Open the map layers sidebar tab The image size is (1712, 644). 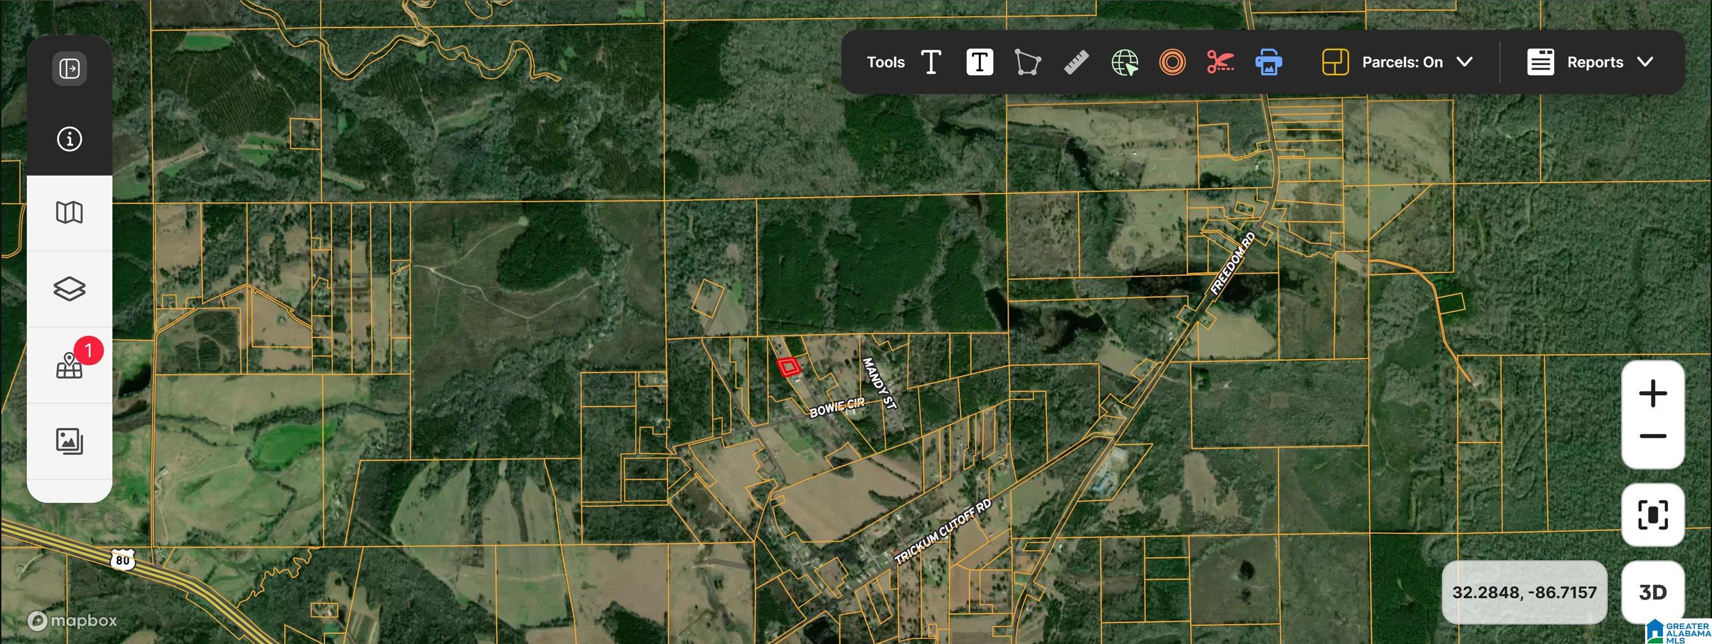[x=69, y=289]
